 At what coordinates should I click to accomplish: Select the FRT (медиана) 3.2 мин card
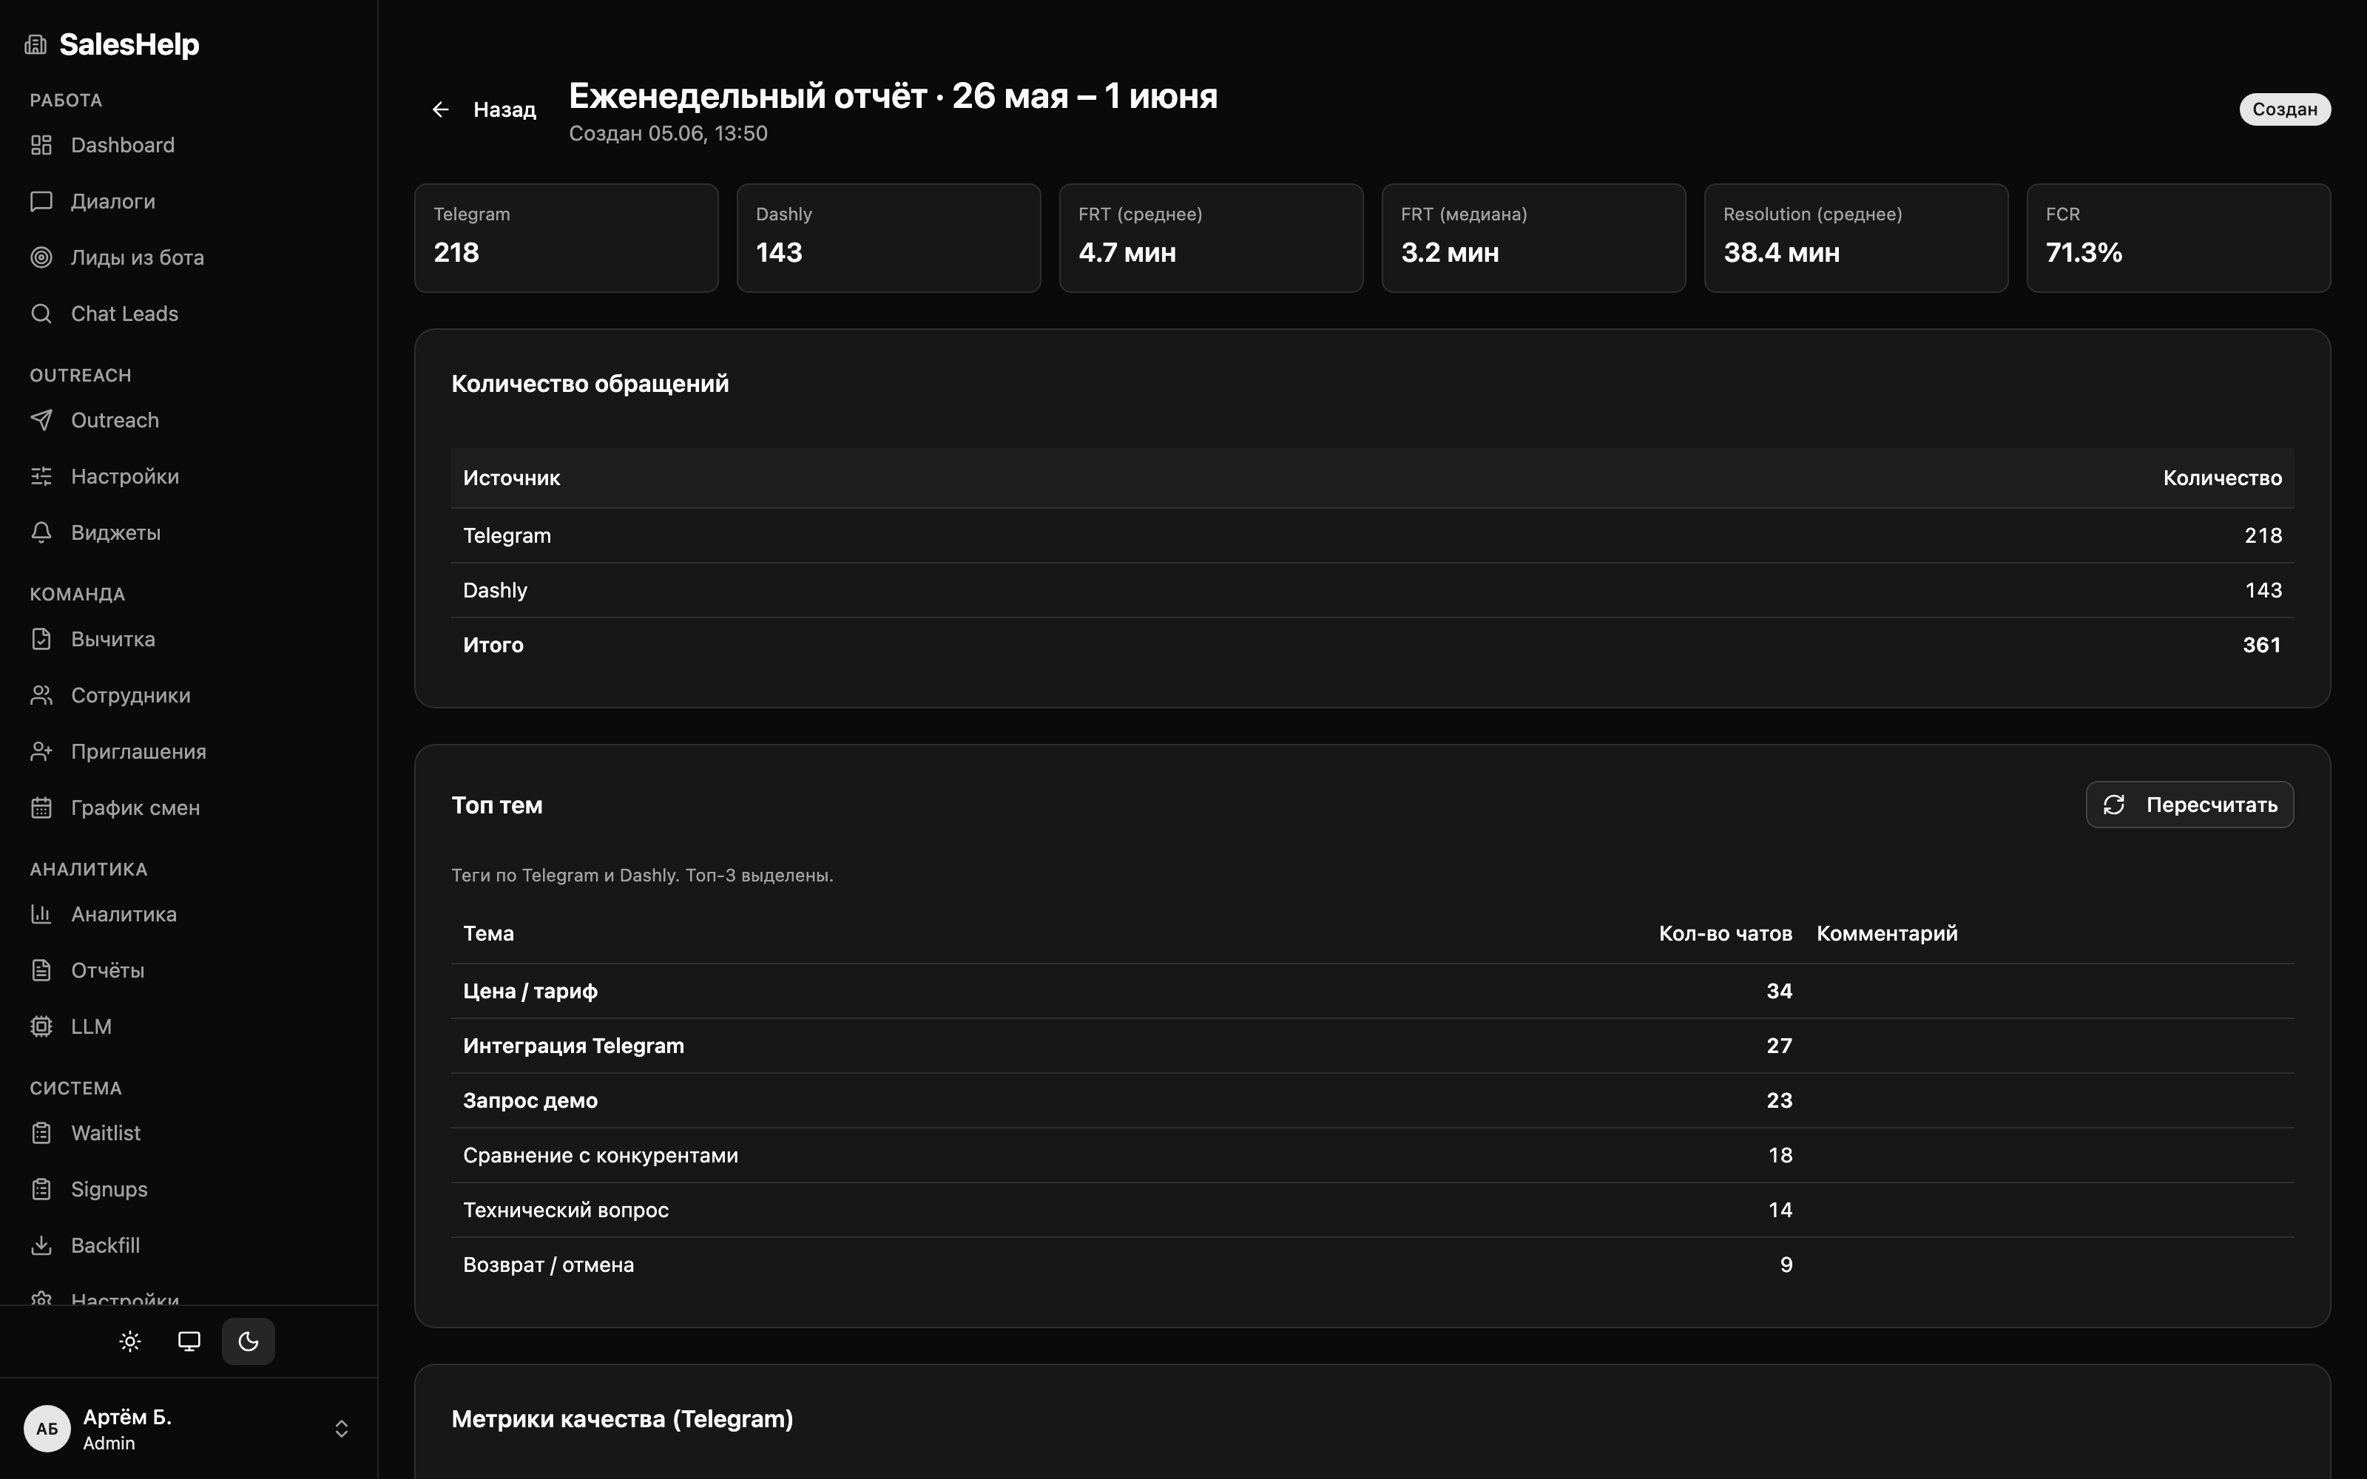pyautogui.click(x=1533, y=237)
